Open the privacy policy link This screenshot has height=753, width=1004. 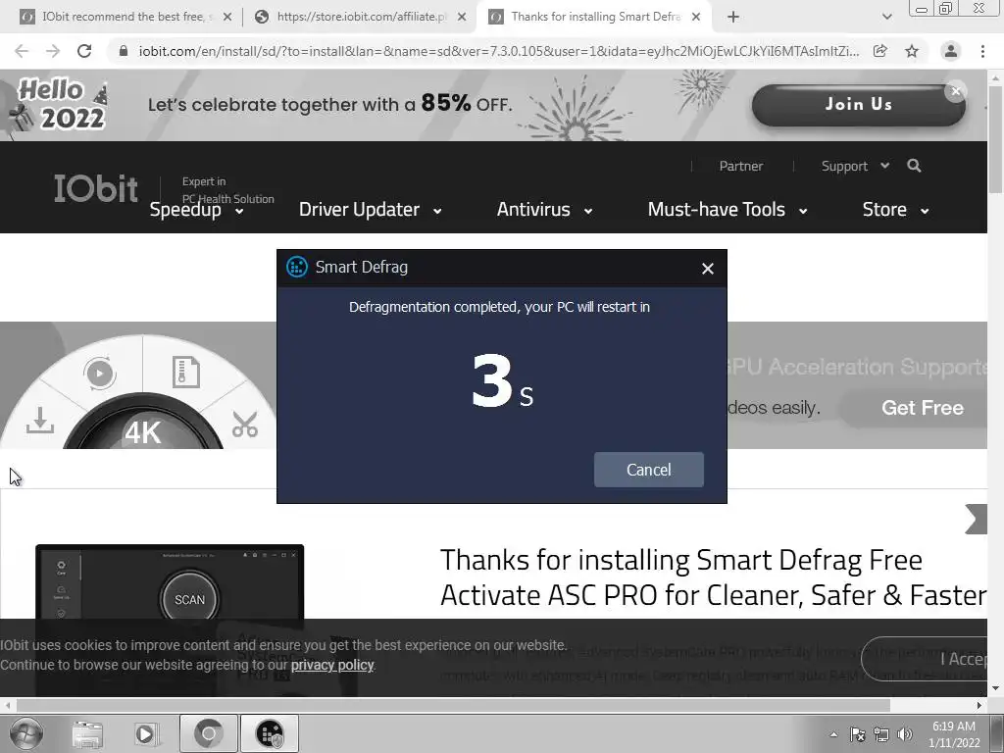click(x=332, y=665)
